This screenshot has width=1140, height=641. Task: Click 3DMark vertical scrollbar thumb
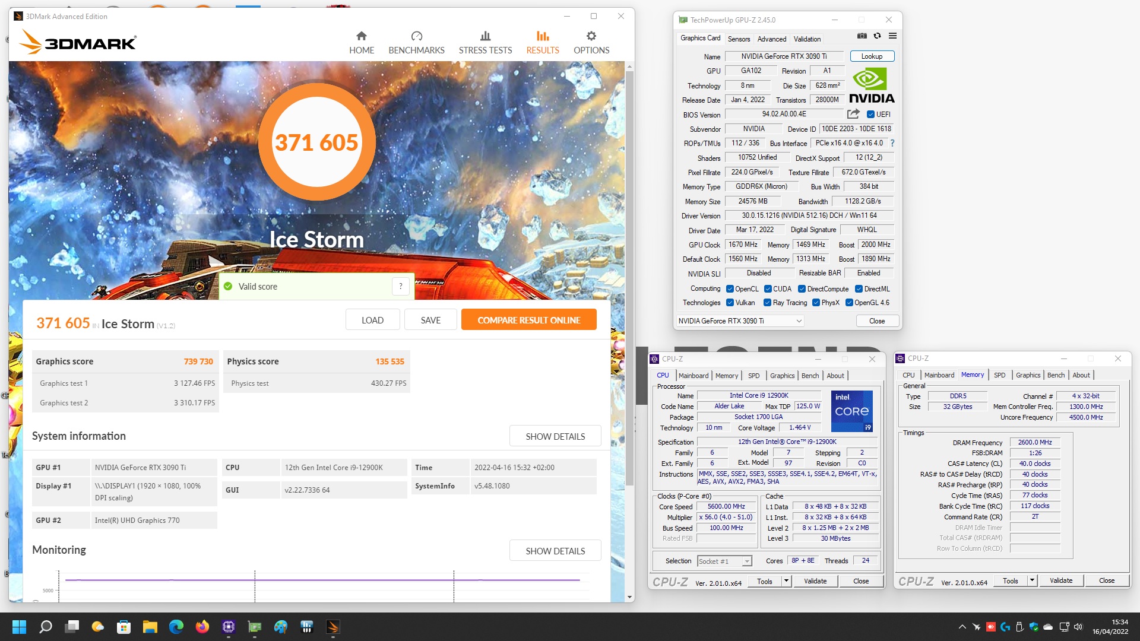pyautogui.click(x=630, y=279)
